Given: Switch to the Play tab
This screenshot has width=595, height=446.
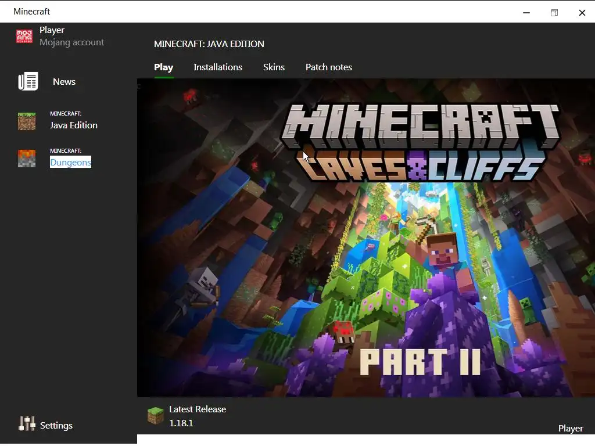Looking at the screenshot, I should pyautogui.click(x=163, y=67).
